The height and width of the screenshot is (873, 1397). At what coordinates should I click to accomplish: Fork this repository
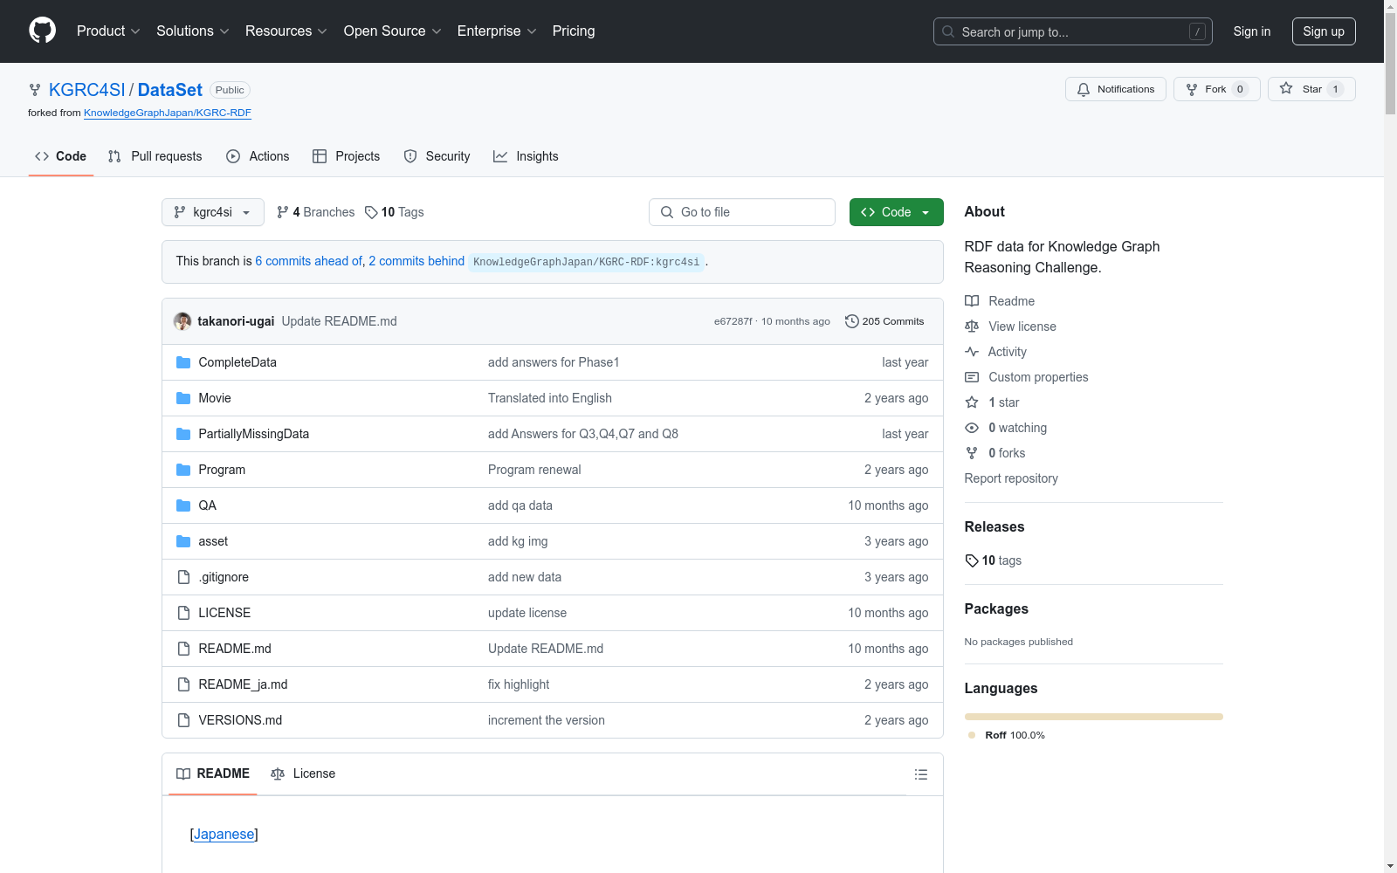point(1216,89)
